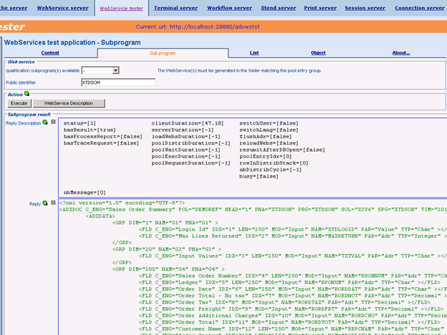The height and width of the screenshot is (335, 447).
Task: Click the green icon next to Reply Description
Action: pos(46,122)
